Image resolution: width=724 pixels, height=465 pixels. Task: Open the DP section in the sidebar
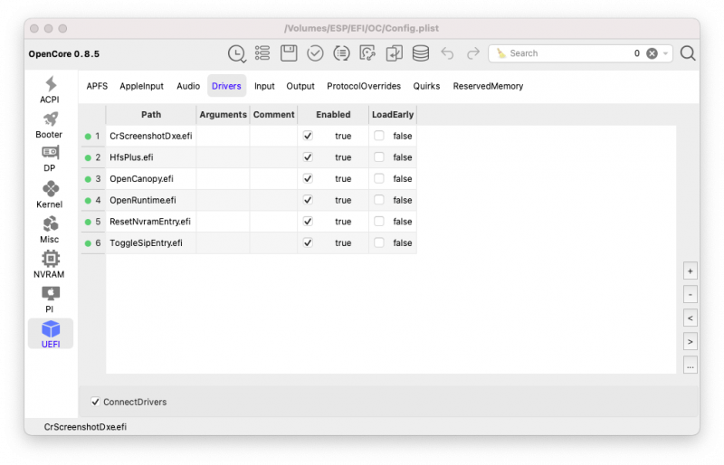[50, 159]
